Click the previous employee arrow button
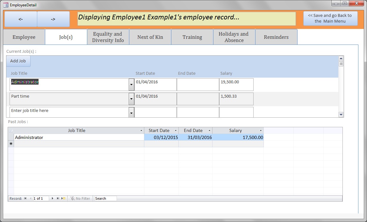Image resolution: width=367 pixels, height=222 pixels. coord(21,19)
